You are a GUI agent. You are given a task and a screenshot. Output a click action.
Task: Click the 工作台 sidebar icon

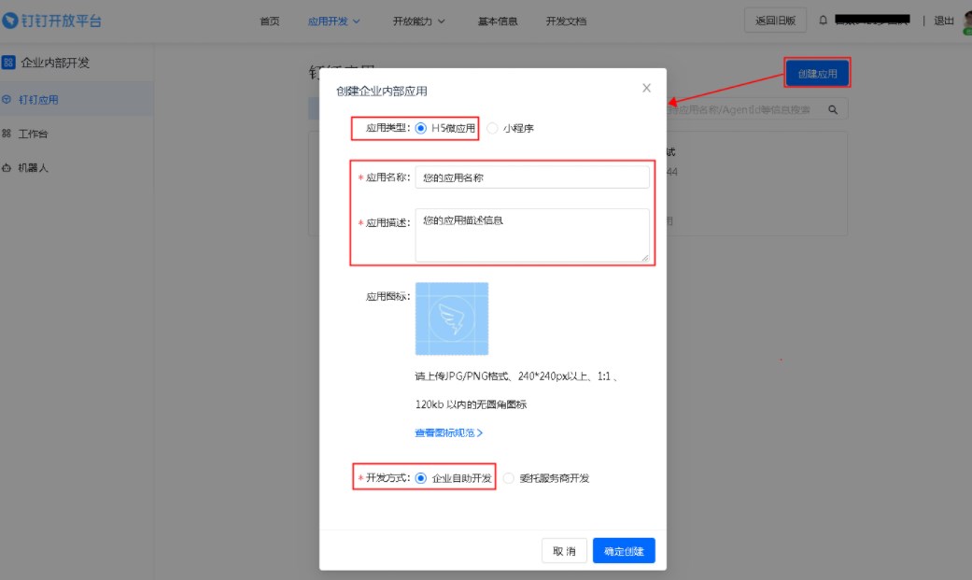pyautogui.click(x=7, y=134)
